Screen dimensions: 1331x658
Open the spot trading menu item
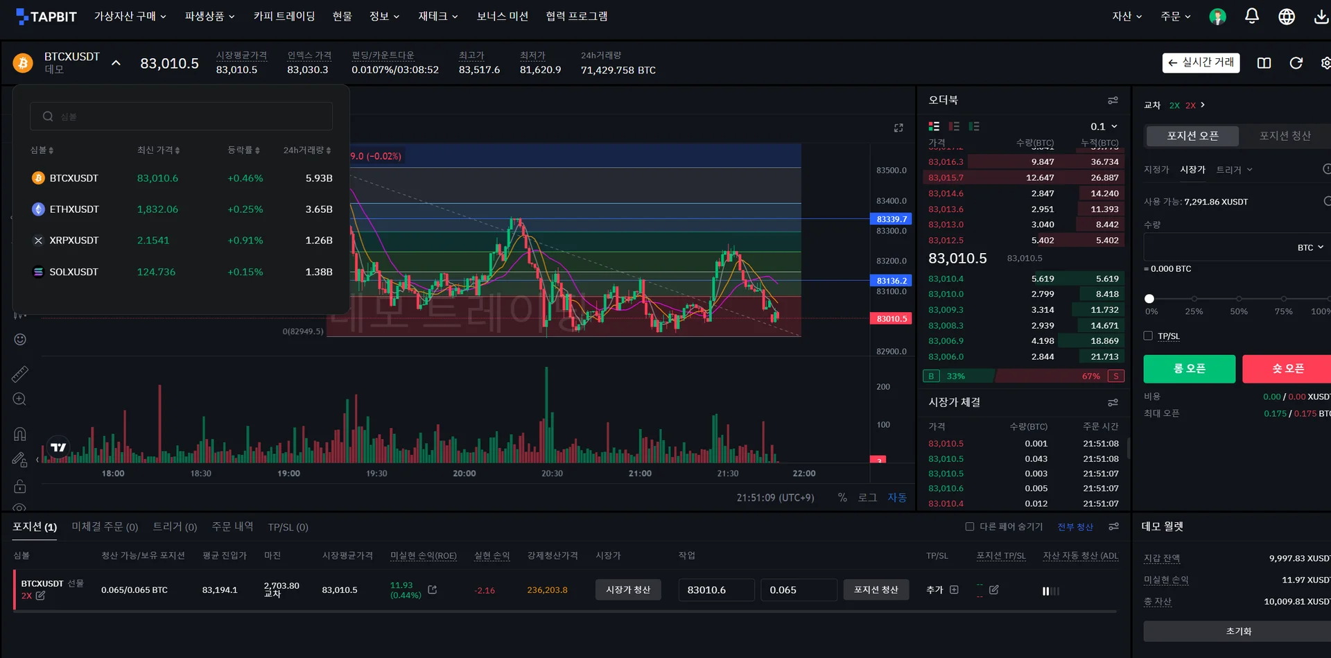coord(342,16)
